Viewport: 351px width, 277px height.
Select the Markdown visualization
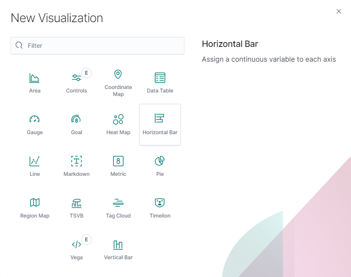point(77,166)
